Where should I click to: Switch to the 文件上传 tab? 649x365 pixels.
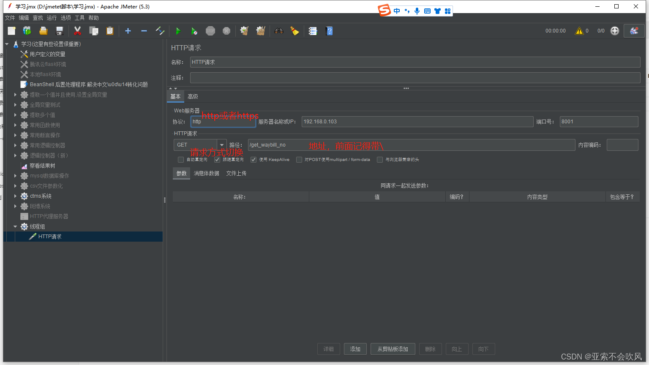tap(236, 173)
